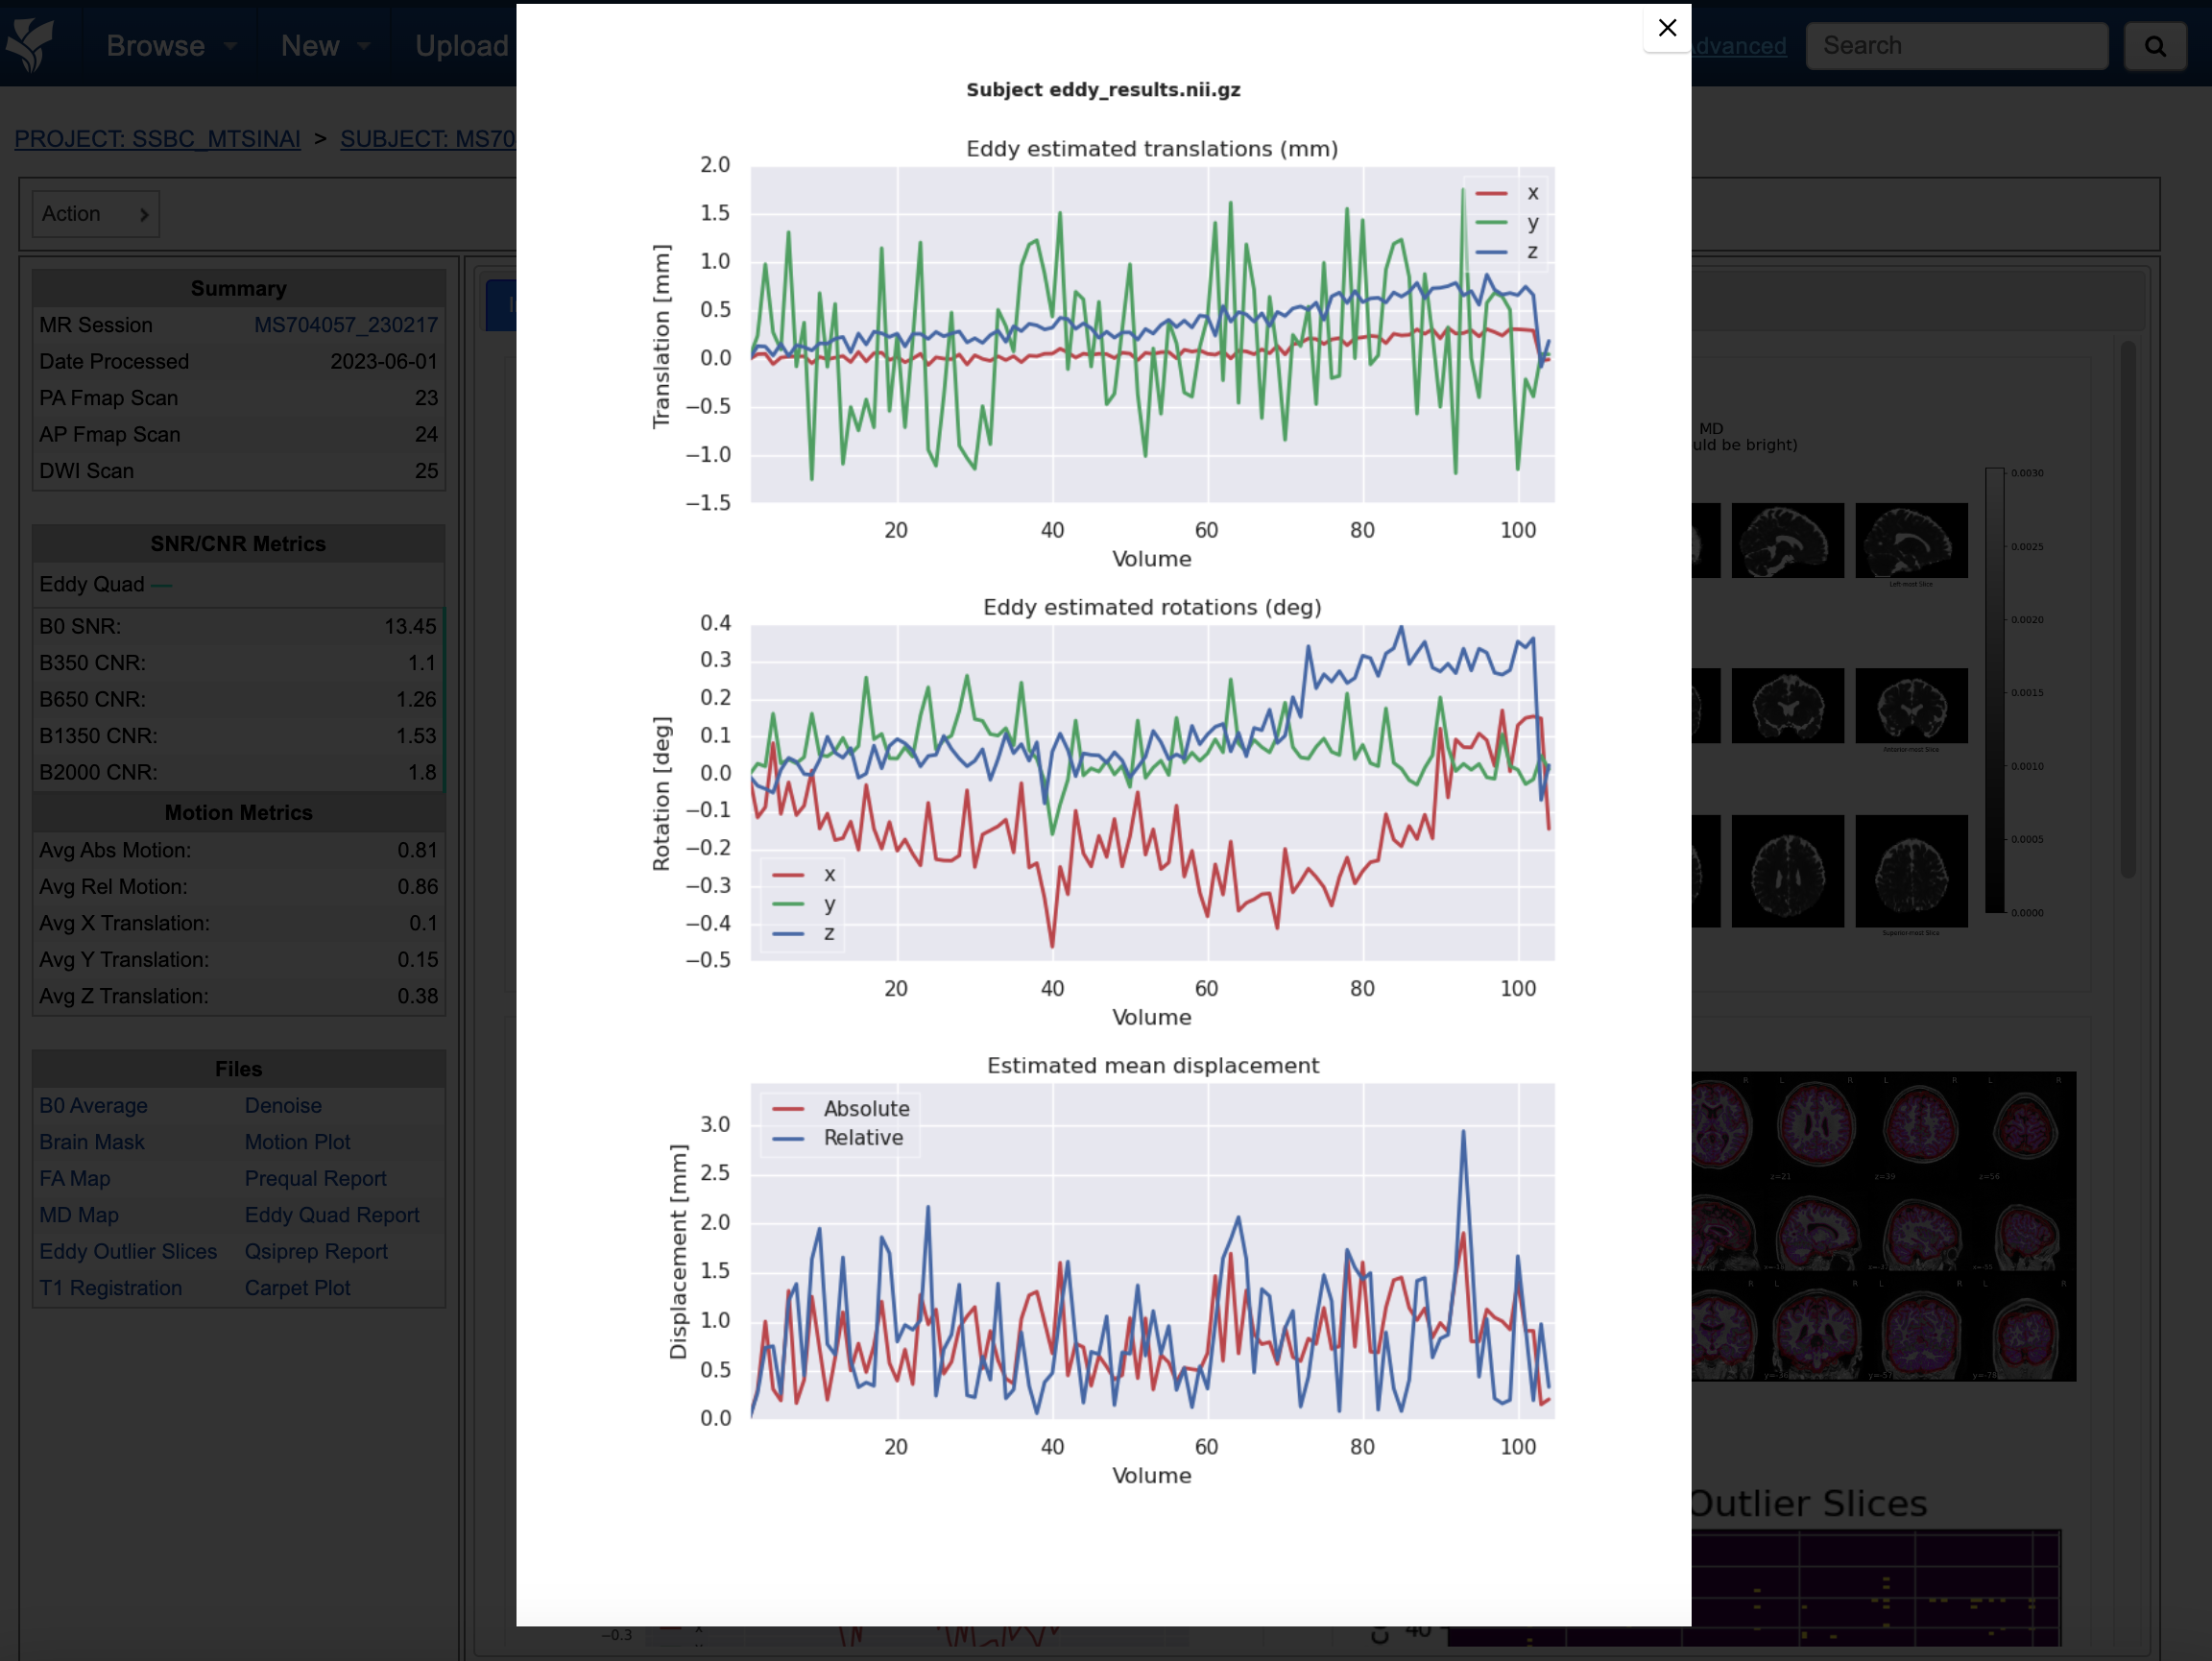The width and height of the screenshot is (2212, 1661).
Task: Open the Browse dropdown menu
Action: coord(171,45)
